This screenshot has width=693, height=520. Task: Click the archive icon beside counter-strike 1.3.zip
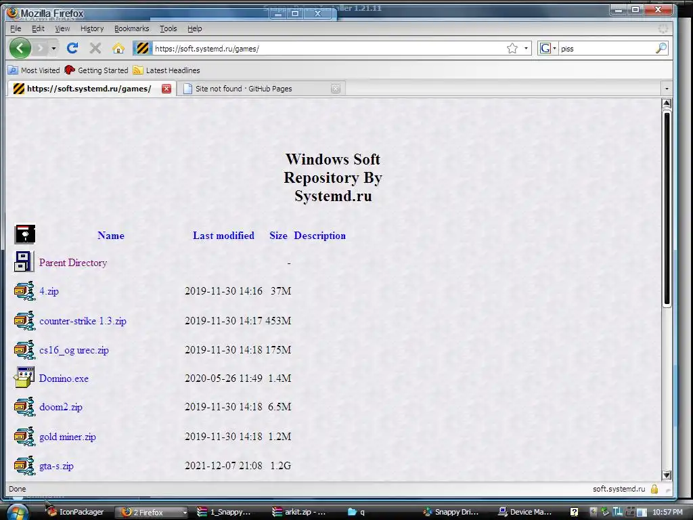(x=24, y=320)
